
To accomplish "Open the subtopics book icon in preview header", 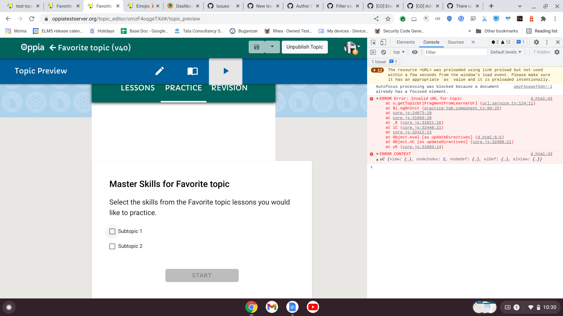I will (192, 71).
